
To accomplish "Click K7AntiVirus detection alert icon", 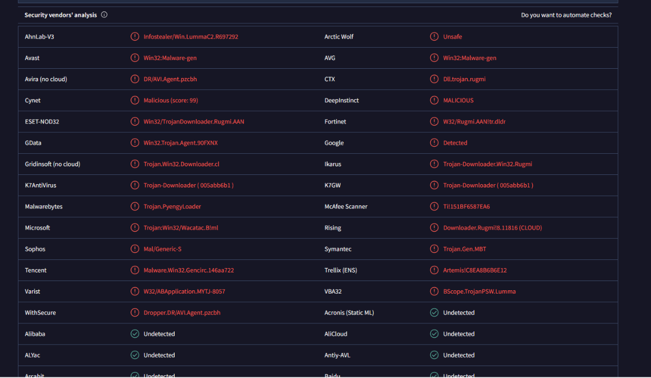I will pyautogui.click(x=135, y=185).
